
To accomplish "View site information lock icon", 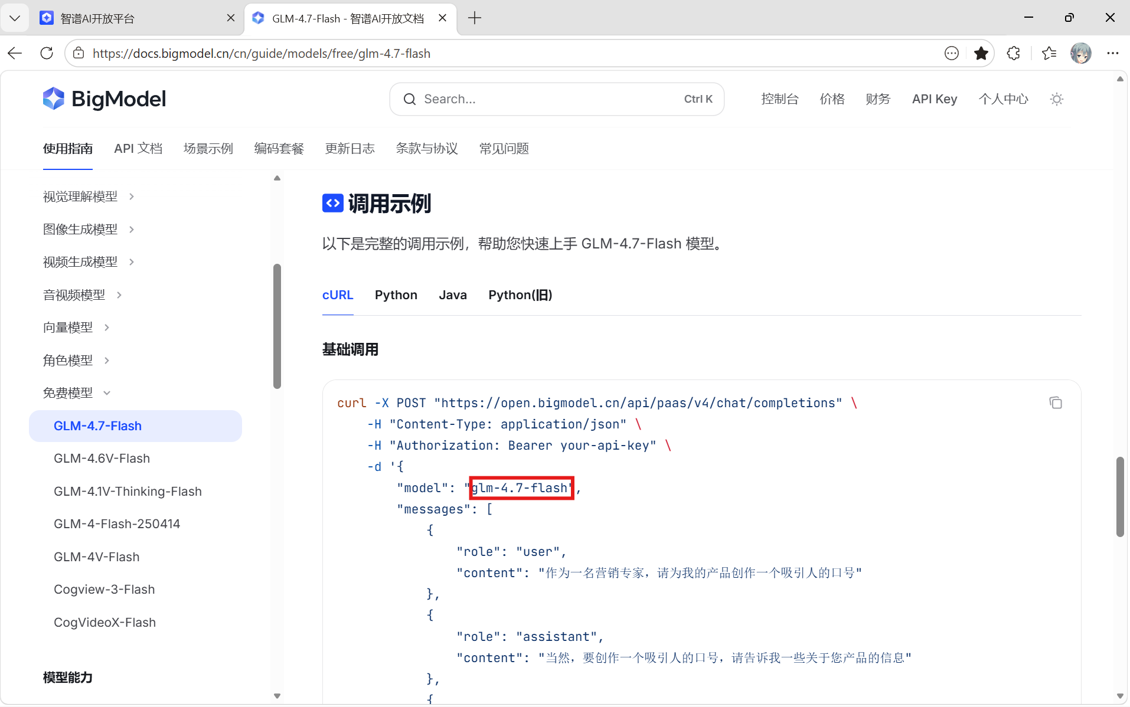I will (79, 53).
